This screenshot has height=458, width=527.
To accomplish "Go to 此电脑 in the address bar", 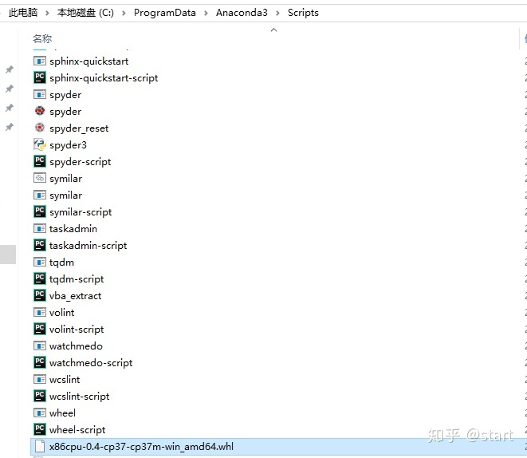I will (23, 13).
